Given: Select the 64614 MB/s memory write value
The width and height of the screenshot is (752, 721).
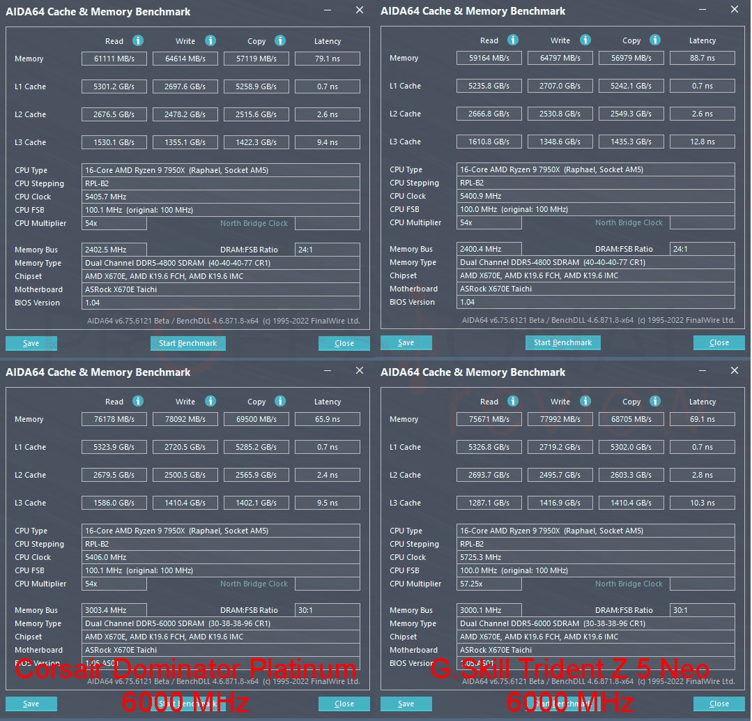Looking at the screenshot, I should coord(185,59).
